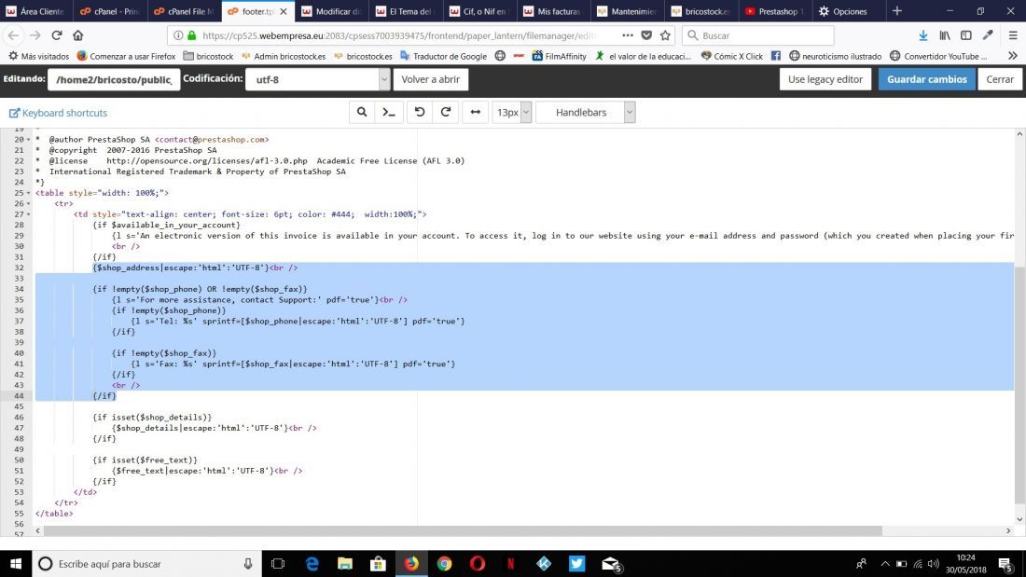This screenshot has height=577, width=1026.
Task: Switch to cPanel File Manager tab
Action: 184,11
